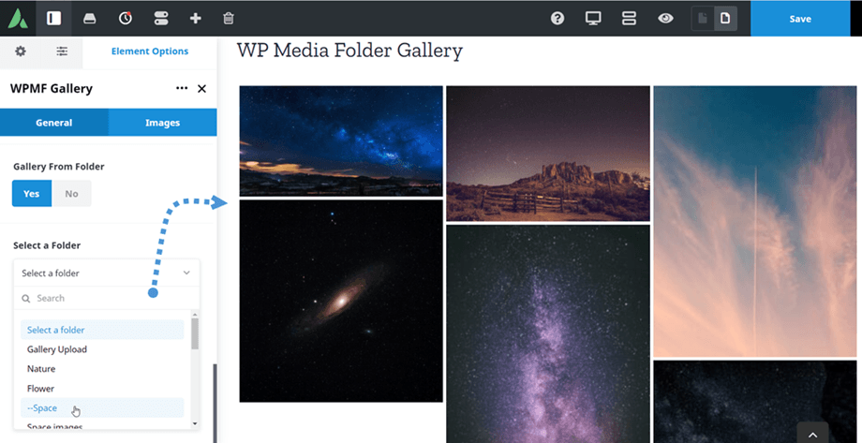Image resolution: width=862 pixels, height=443 pixels.
Task: Click the blue Save button
Action: [800, 18]
